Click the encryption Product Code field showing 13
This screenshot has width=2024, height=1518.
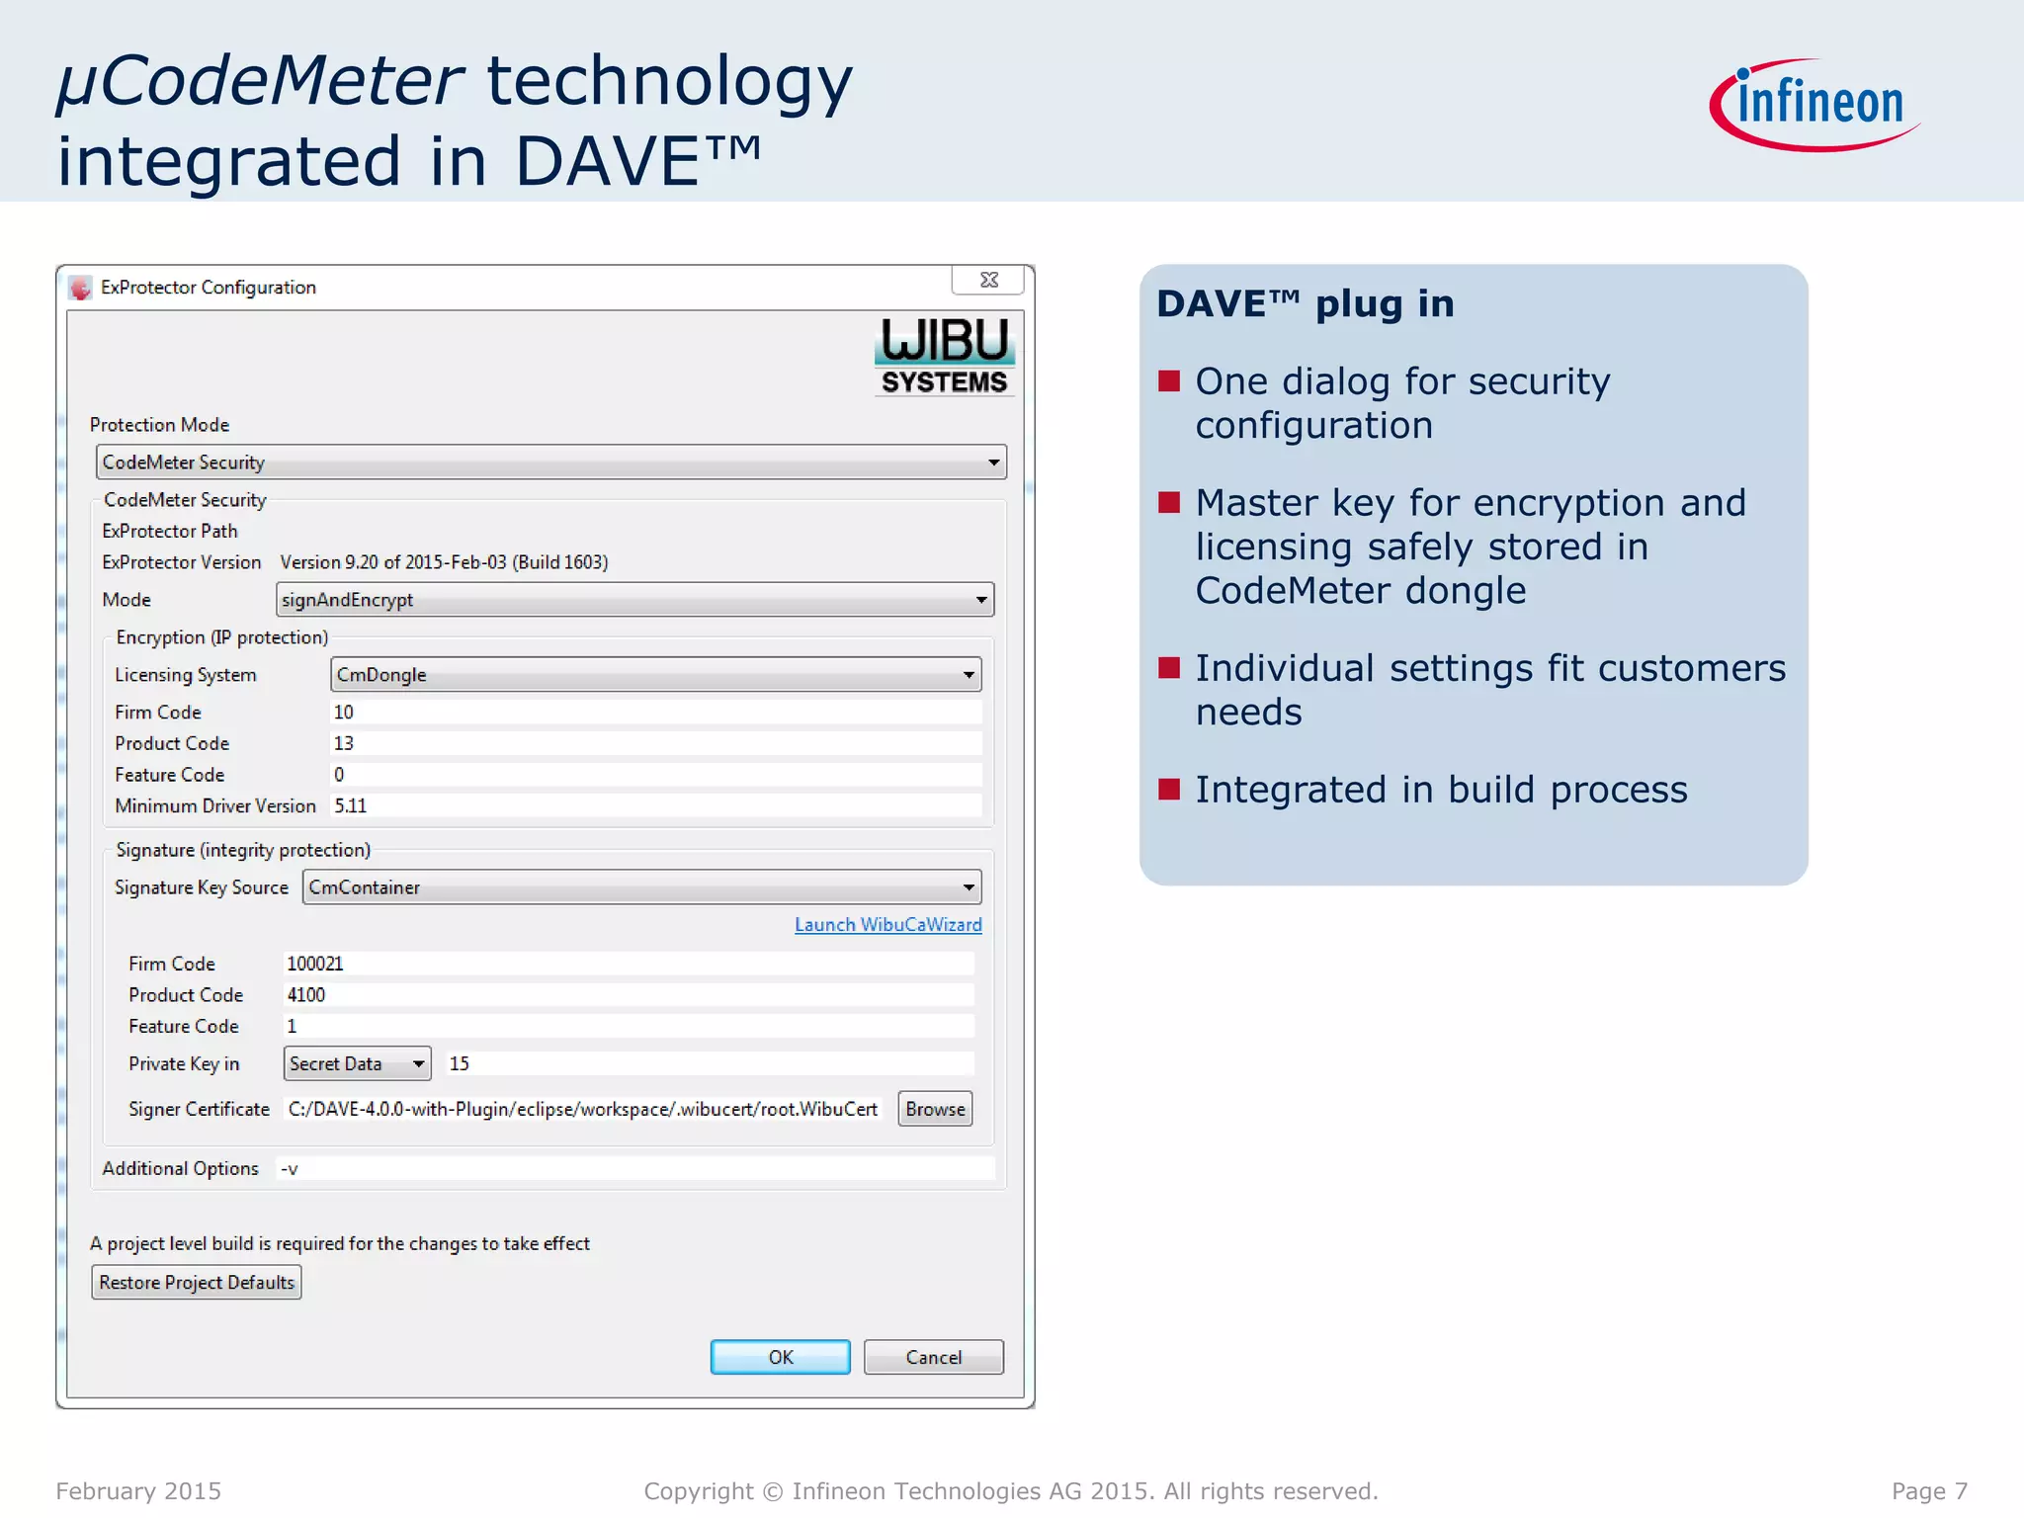[x=655, y=743]
